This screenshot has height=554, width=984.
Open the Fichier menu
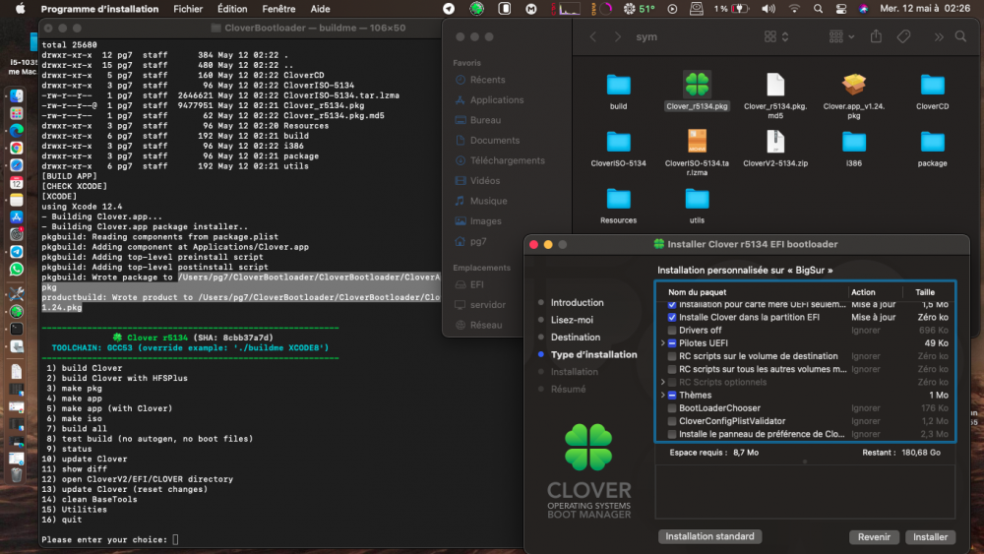tap(188, 9)
